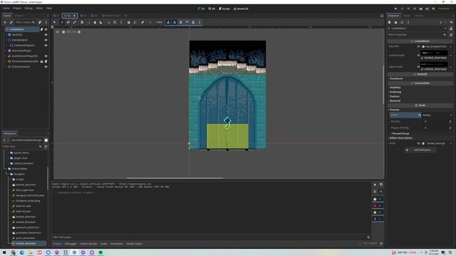Switch to 2D workspace
Screen dimensions: 456x256
click(201, 9)
